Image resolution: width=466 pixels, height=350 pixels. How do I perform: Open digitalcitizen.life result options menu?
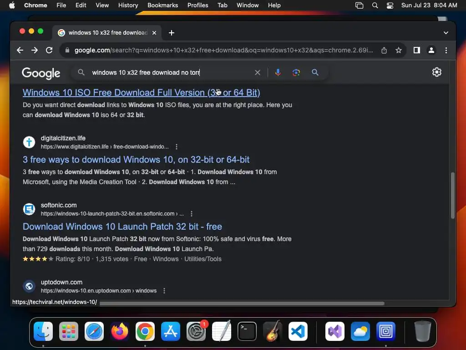click(177, 147)
